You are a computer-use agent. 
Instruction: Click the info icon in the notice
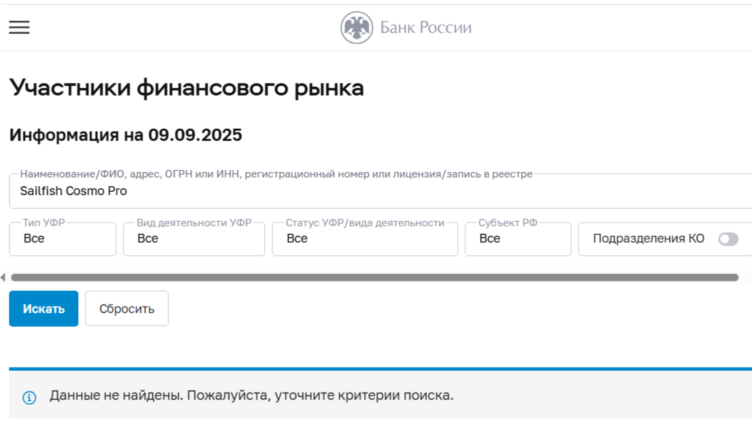29,397
